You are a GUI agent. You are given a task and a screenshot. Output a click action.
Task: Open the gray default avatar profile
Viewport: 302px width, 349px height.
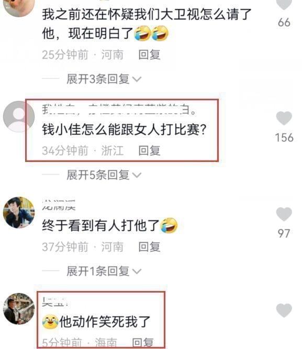point(19,117)
